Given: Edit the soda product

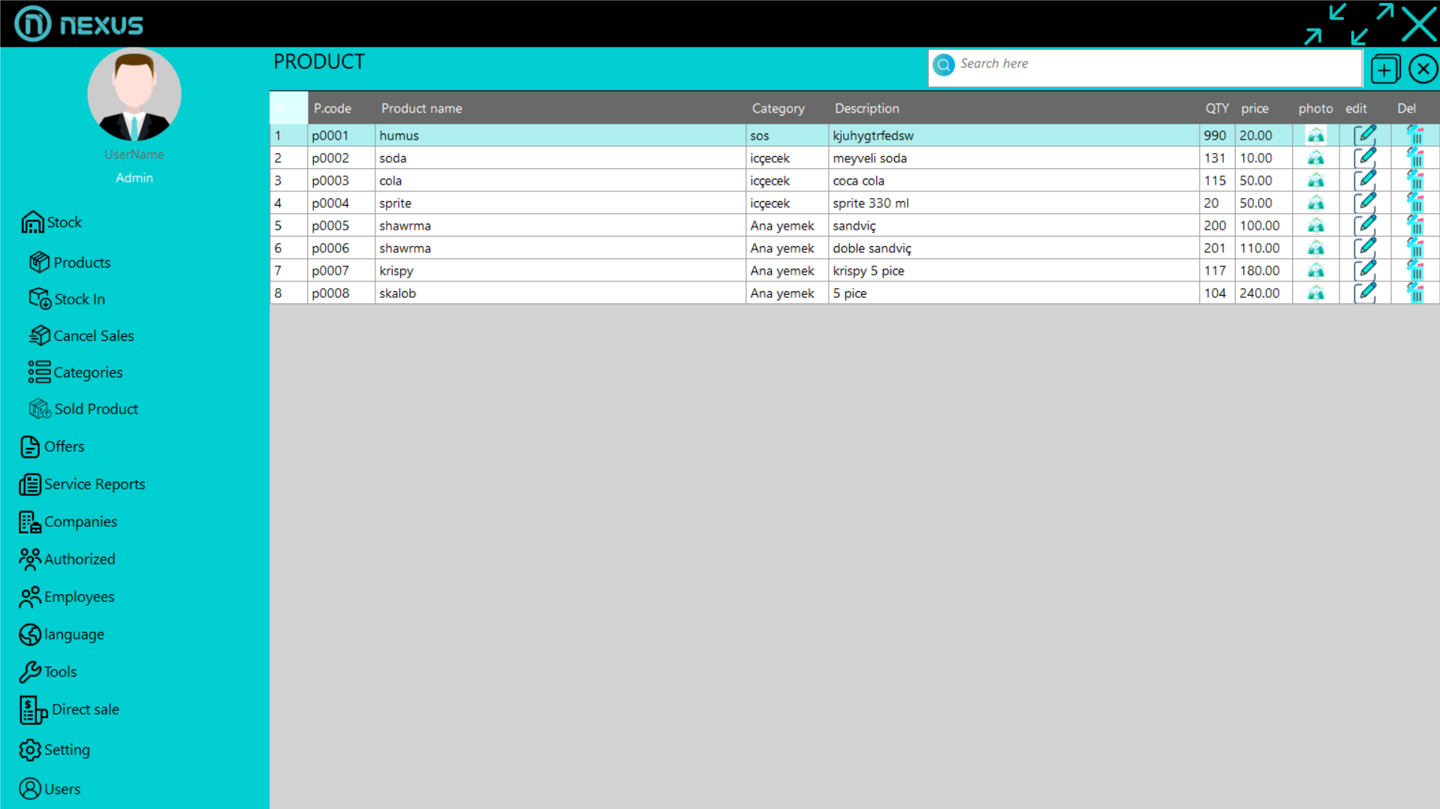Looking at the screenshot, I should pos(1365,158).
